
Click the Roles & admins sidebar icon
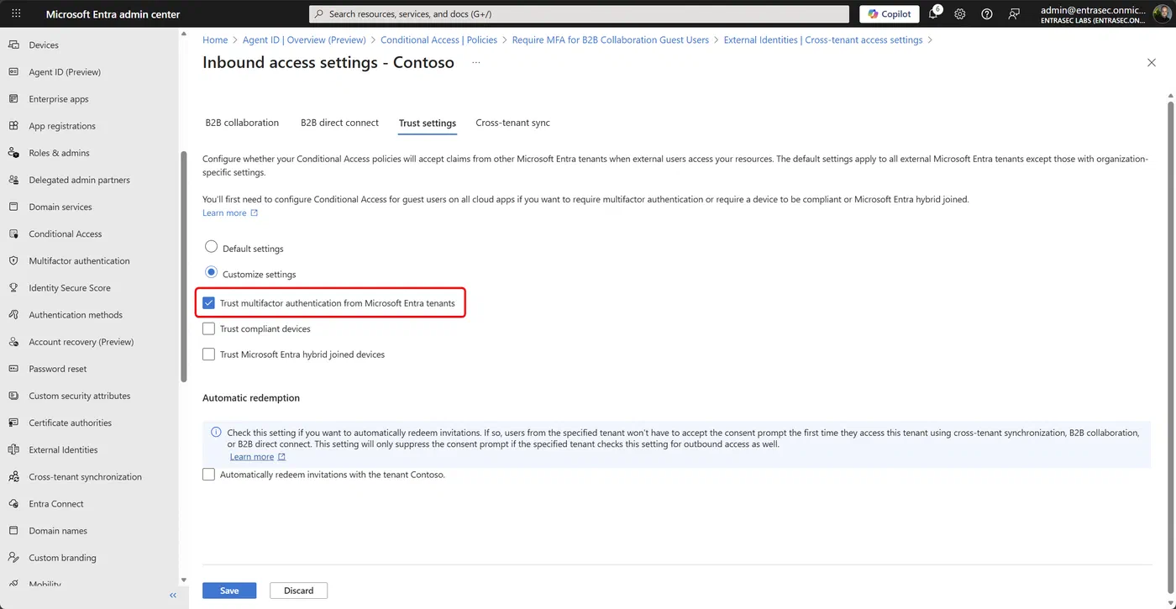click(x=13, y=152)
